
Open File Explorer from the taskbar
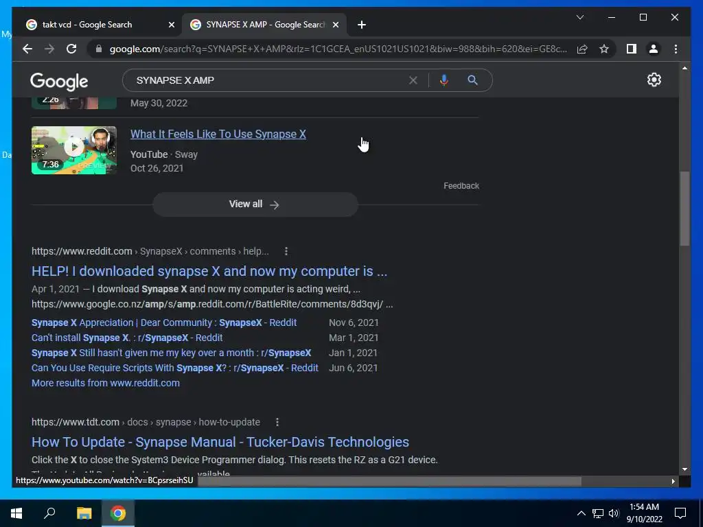pos(84,513)
